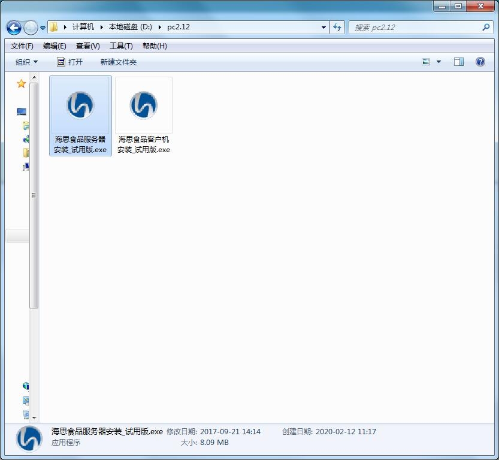
Task: Select the 海思食品服务器安装_试用版.exe icon
Action: [x=80, y=105]
